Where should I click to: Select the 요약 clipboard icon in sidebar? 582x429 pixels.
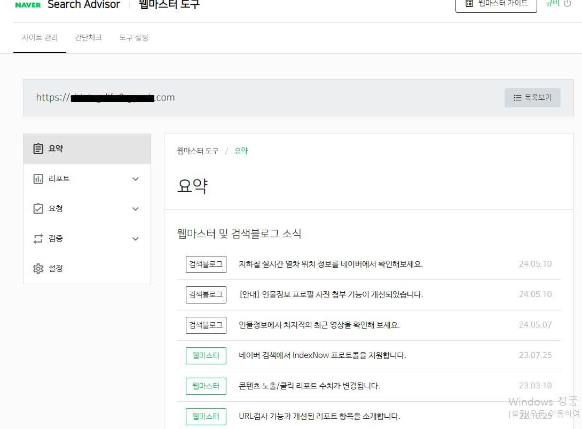[x=37, y=148]
